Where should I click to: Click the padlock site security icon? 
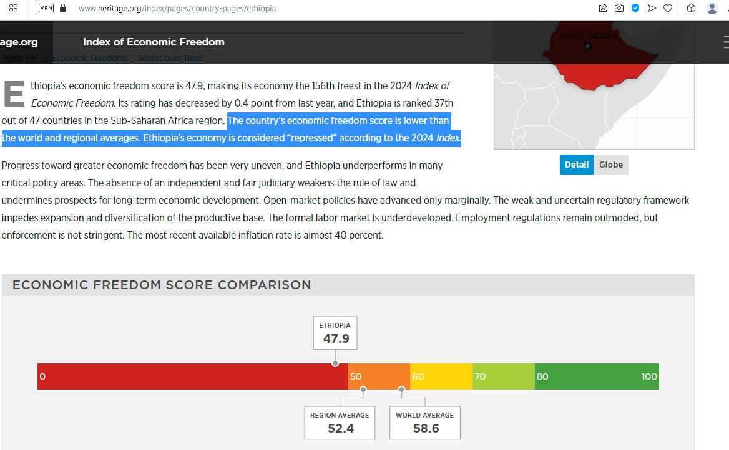coord(63,8)
